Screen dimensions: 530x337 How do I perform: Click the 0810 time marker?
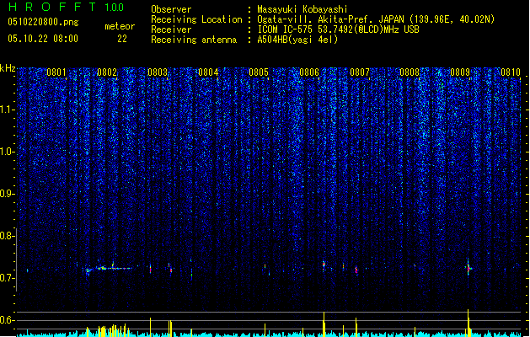pyautogui.click(x=511, y=72)
